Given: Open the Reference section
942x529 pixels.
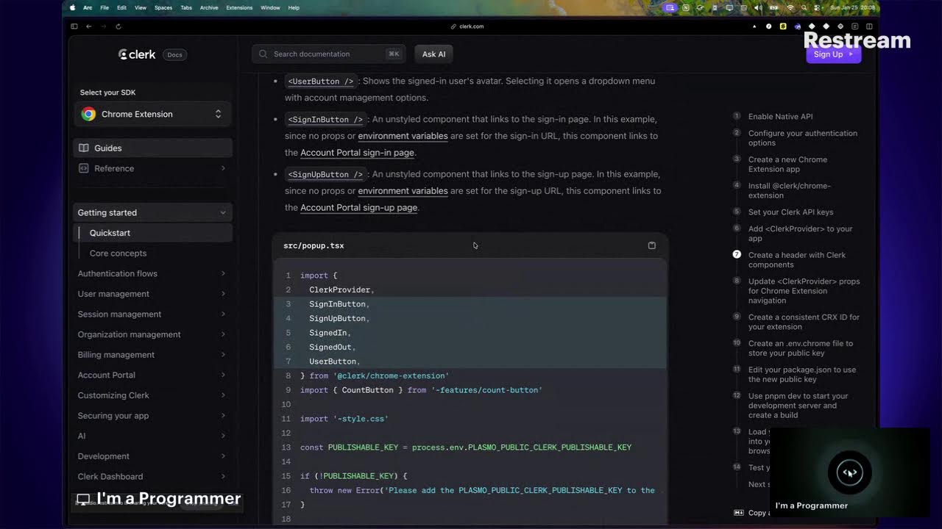Looking at the screenshot, I should (152, 168).
